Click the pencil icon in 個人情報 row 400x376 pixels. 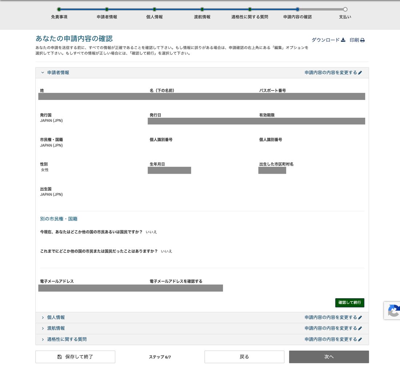(x=360, y=318)
